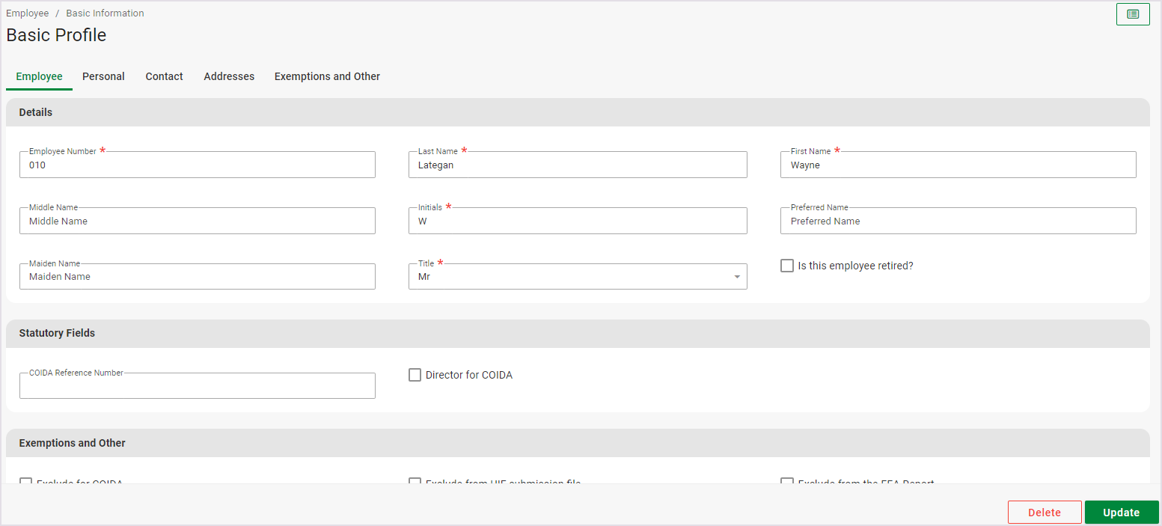Click the list view icon button
The image size is (1162, 526).
point(1132,14)
